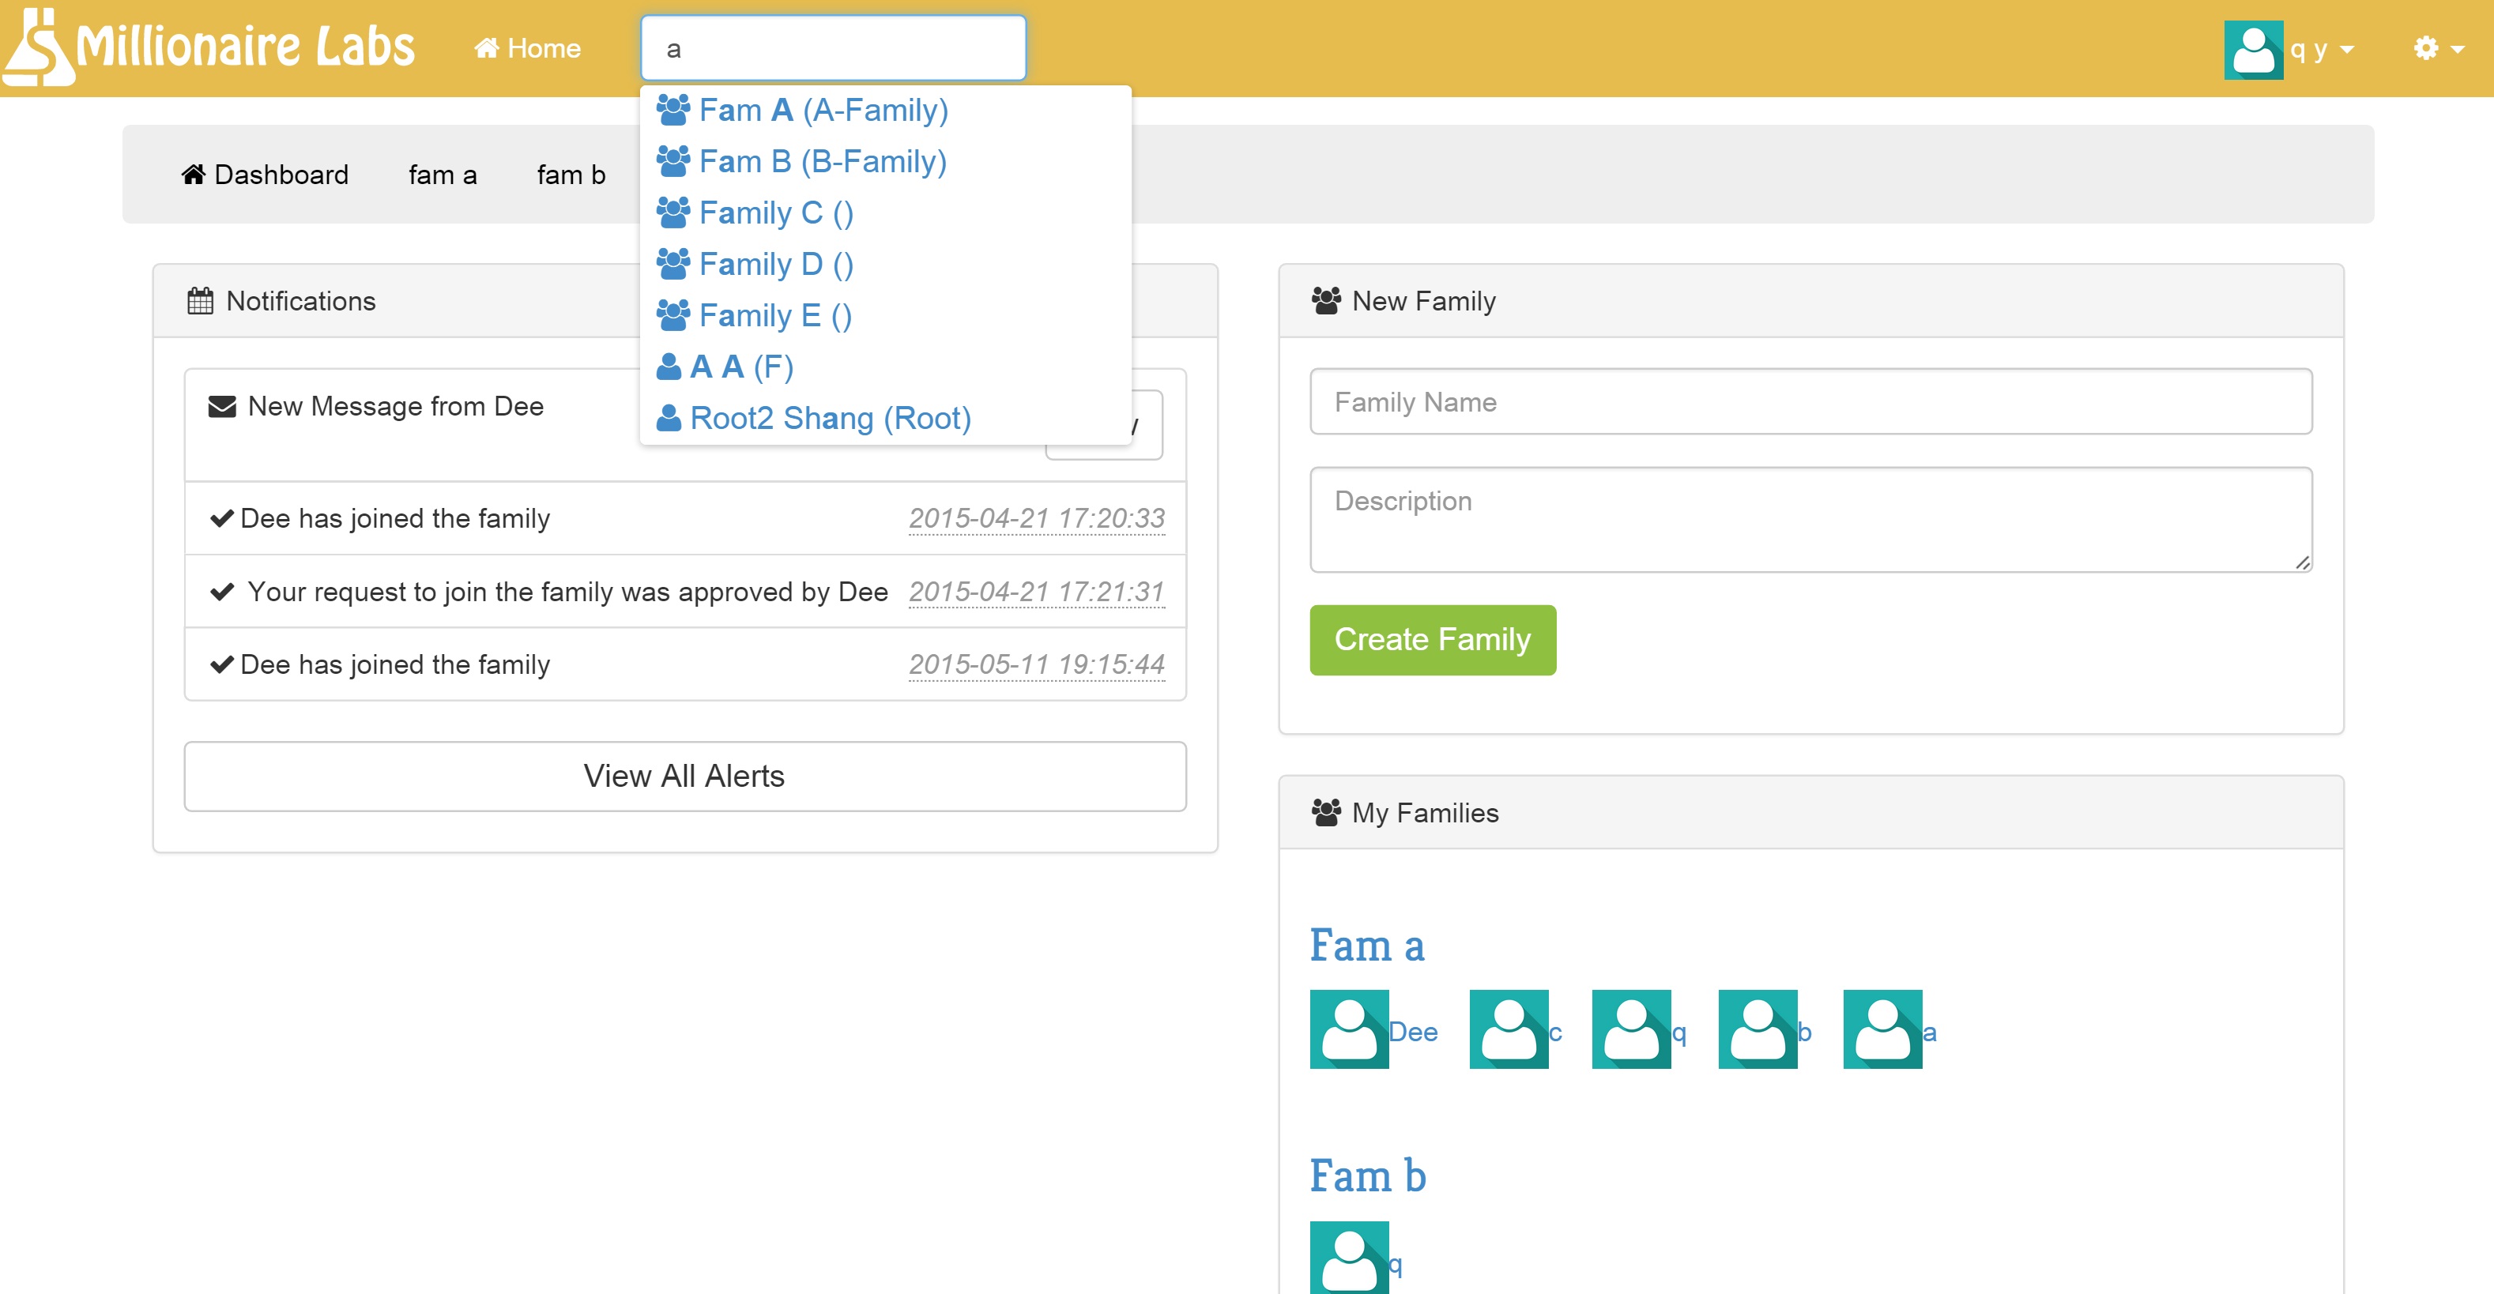Screen dimensions: 2494x1294
Task: Expand the q y user menu caret
Action: pos(2347,49)
